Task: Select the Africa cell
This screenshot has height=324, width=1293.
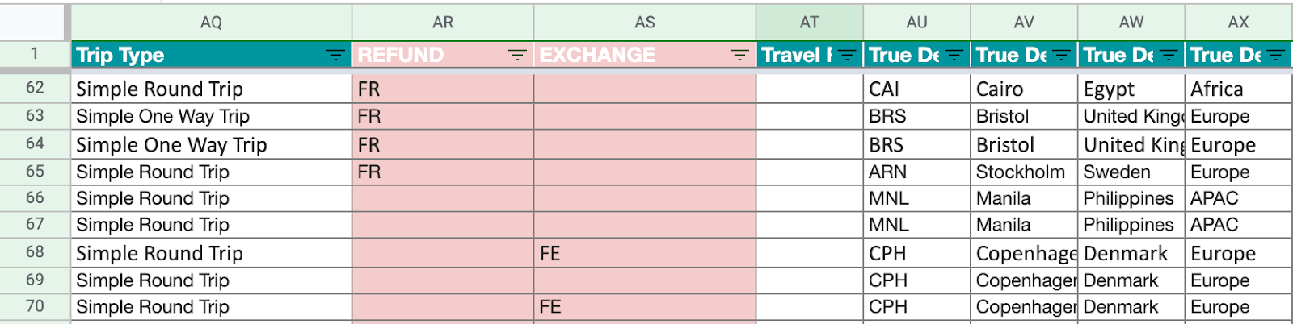Action: pyautogui.click(x=1237, y=89)
